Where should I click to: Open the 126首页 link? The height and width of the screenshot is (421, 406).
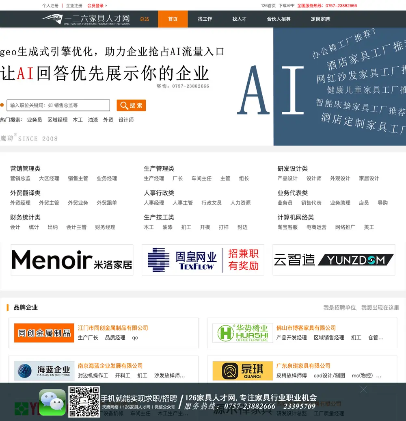coord(268,6)
